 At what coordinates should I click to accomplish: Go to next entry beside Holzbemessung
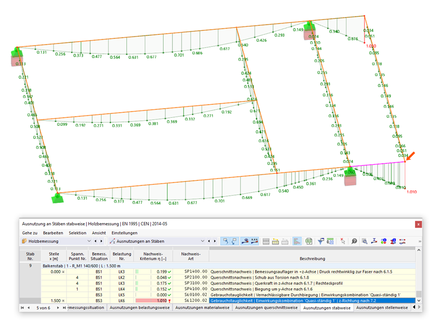[x=101, y=241]
